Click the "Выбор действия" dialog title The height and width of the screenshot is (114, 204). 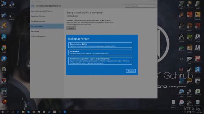pyautogui.click(x=79, y=39)
